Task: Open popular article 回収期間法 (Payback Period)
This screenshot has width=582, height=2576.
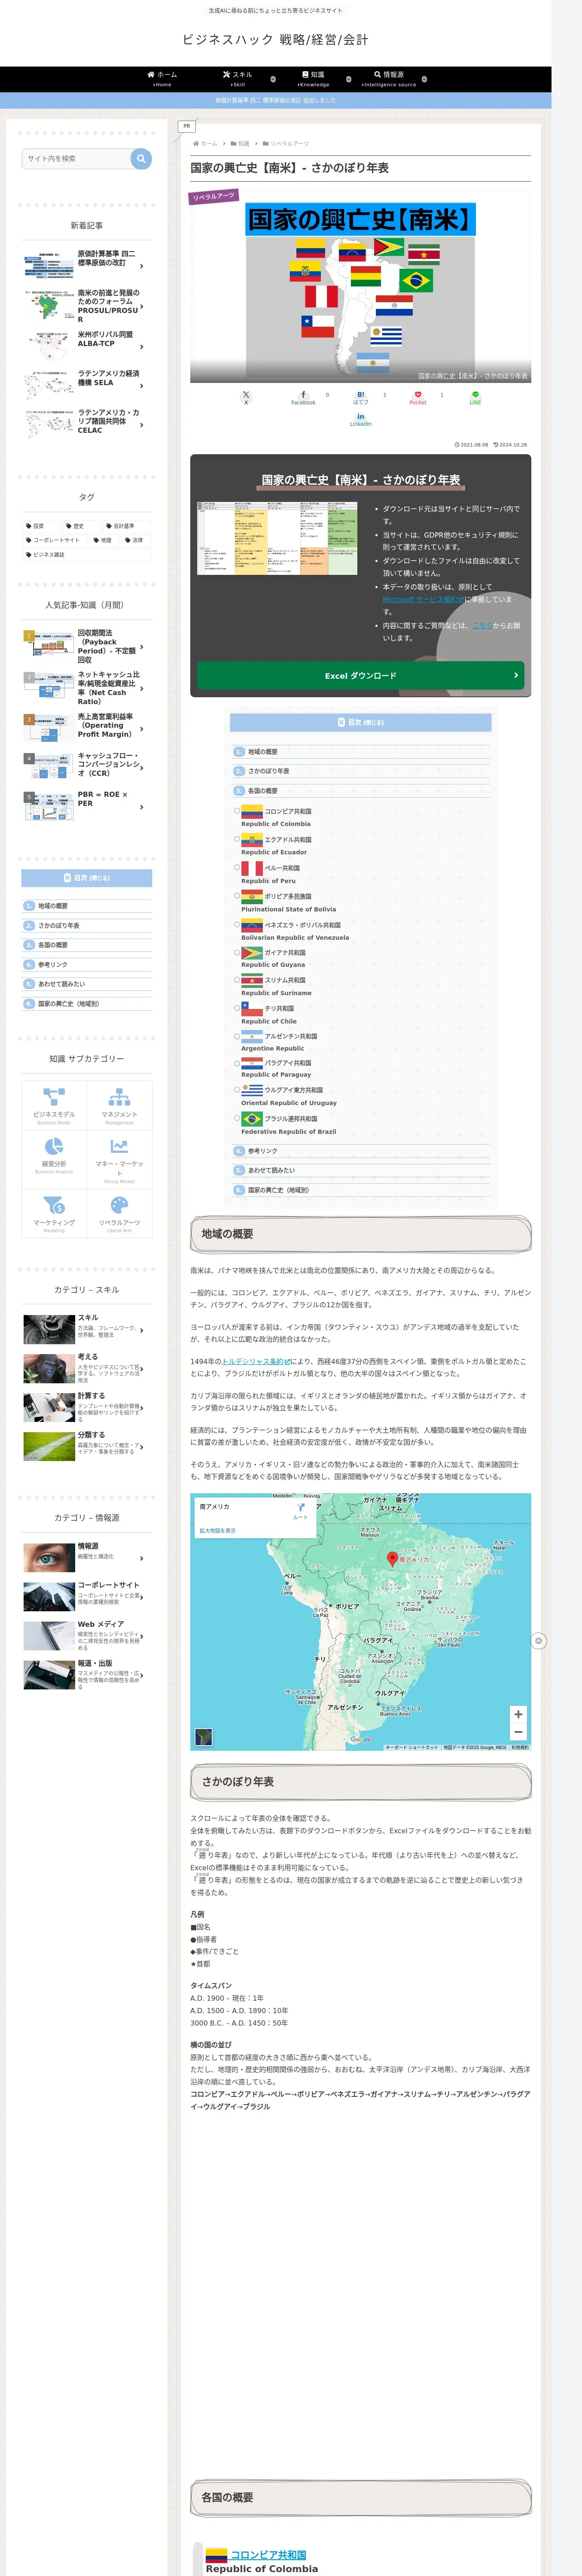Action: [87, 646]
